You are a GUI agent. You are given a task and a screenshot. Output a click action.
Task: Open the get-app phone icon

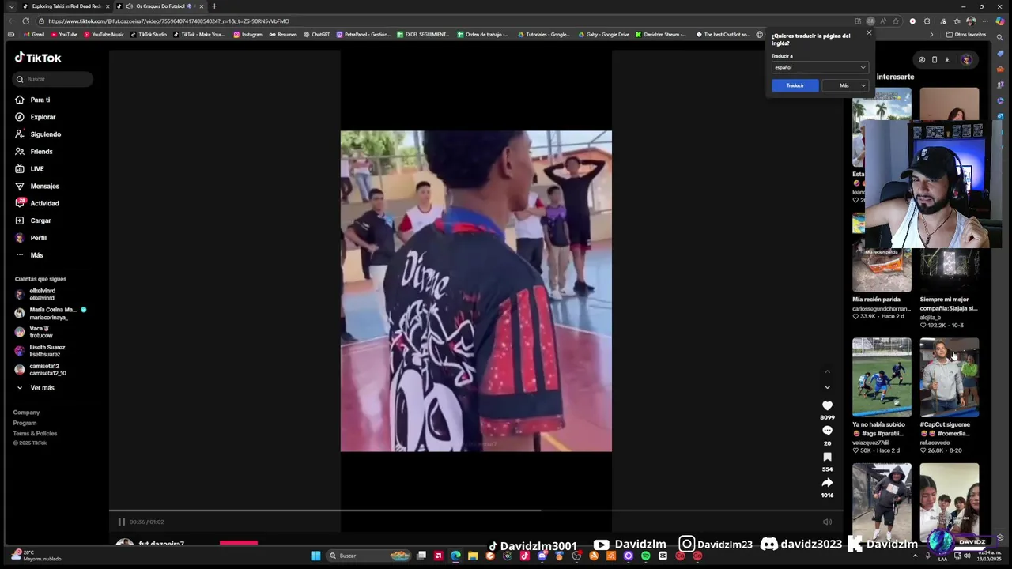pos(935,59)
